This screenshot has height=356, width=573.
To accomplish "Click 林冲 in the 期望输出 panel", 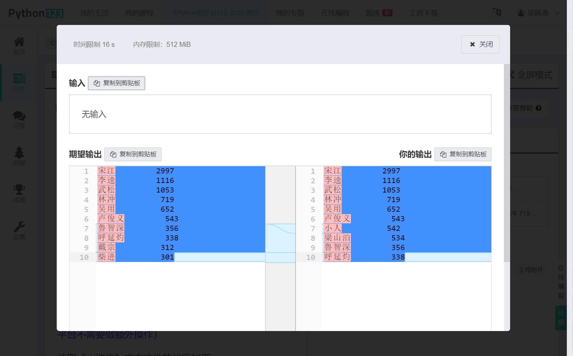I will (x=106, y=199).
